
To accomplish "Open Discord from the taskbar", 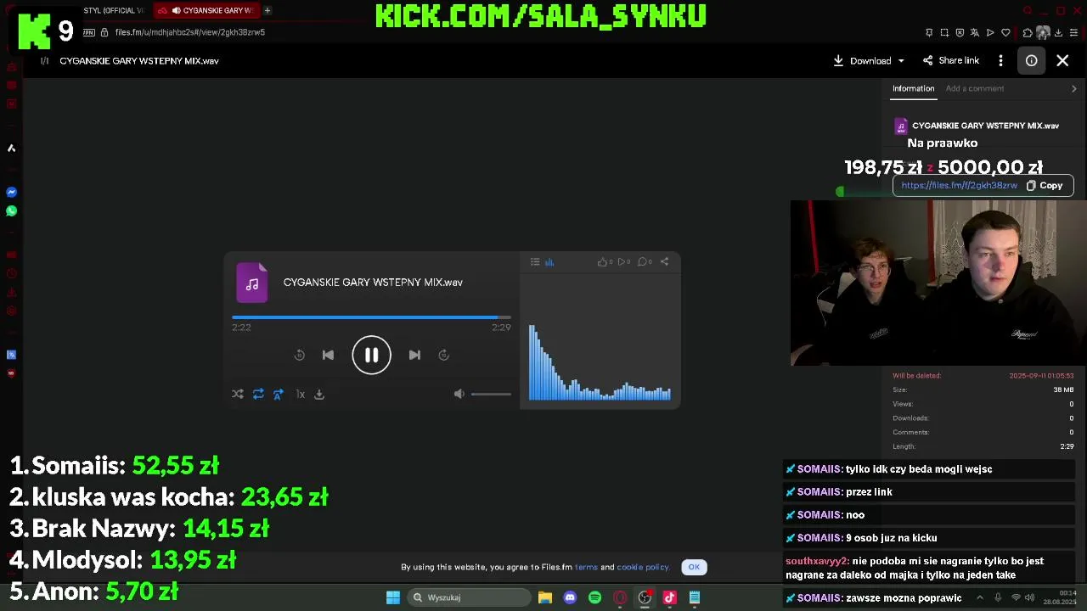I will pyautogui.click(x=570, y=597).
